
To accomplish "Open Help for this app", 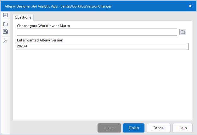I will (183, 128).
